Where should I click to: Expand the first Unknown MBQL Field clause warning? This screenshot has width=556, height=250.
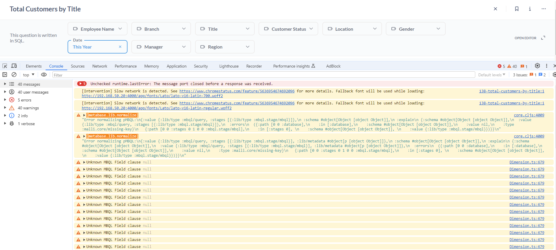click(84, 162)
